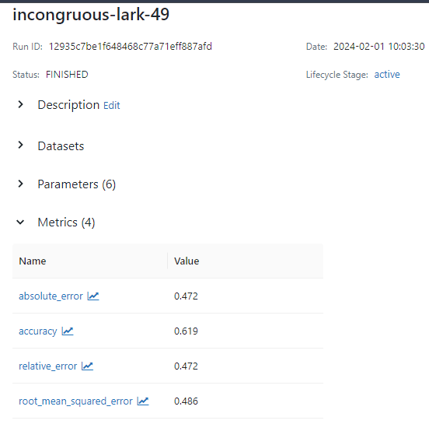Collapse the Metrics (4) chevron

tap(20, 223)
